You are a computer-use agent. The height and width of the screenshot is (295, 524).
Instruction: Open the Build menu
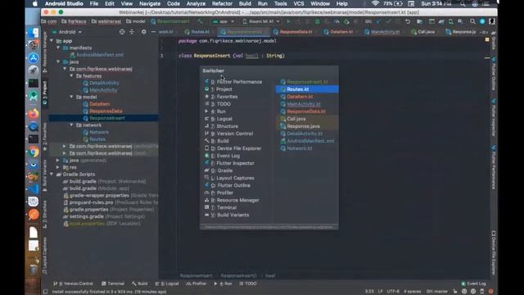(x=245, y=3)
